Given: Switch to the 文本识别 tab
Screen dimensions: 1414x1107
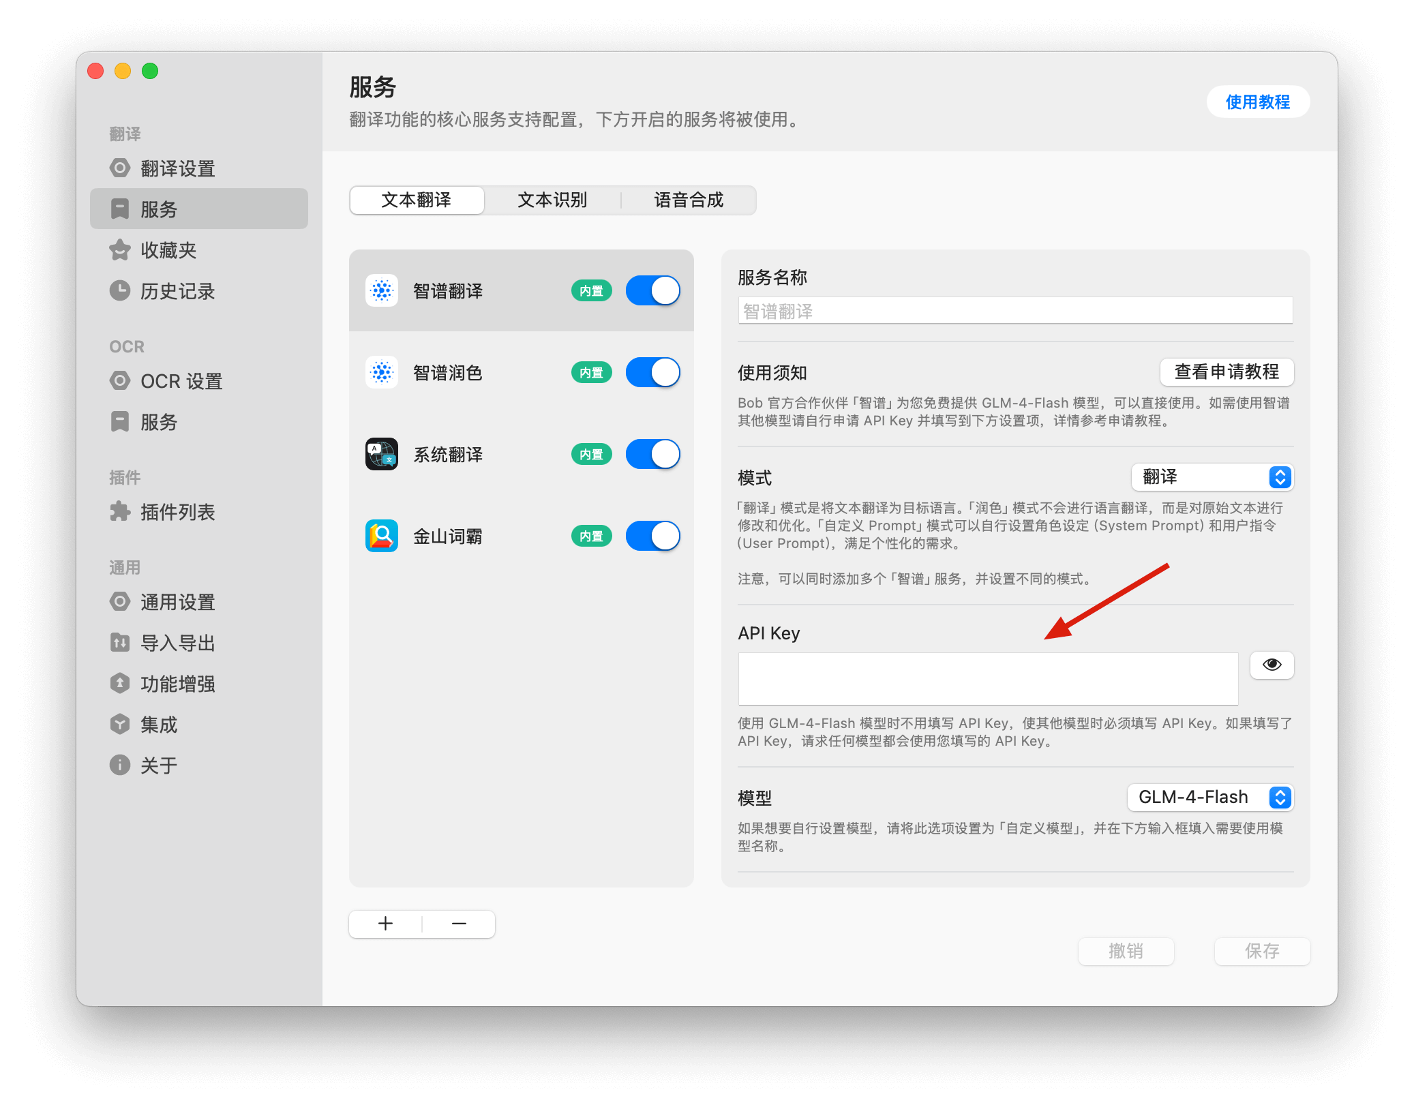Looking at the screenshot, I should click(x=553, y=200).
